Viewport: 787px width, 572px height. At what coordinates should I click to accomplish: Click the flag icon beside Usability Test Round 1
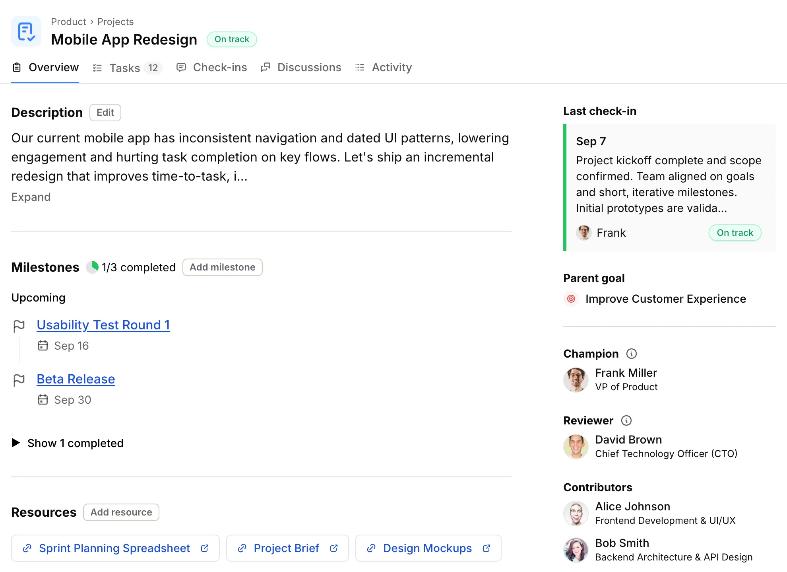19,325
